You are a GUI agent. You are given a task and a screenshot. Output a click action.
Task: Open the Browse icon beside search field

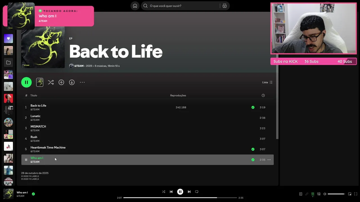click(x=224, y=6)
